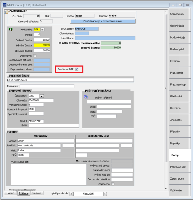Screen dimensions: 193x200
Task: Click the Sestava button
Action: click(x=37, y=193)
